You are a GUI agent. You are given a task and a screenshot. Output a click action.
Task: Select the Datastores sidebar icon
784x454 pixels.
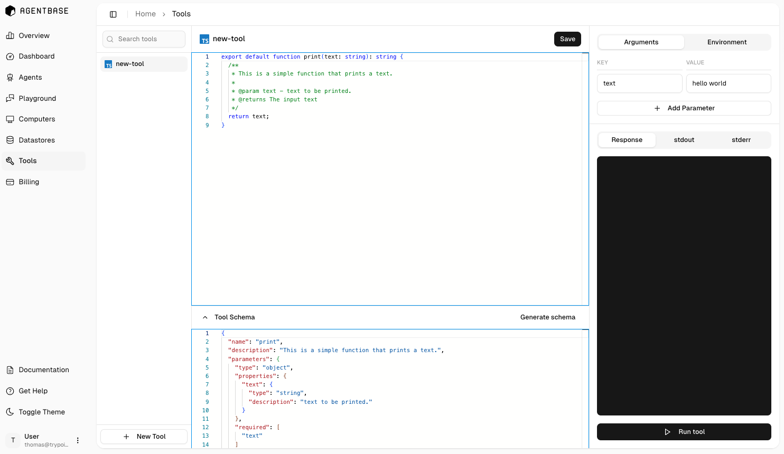coord(11,140)
